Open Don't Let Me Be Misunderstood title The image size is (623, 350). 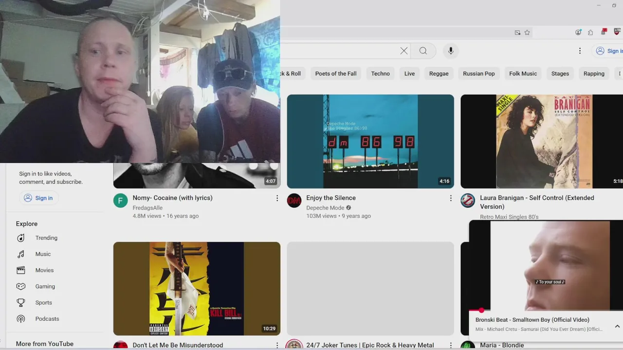178,345
